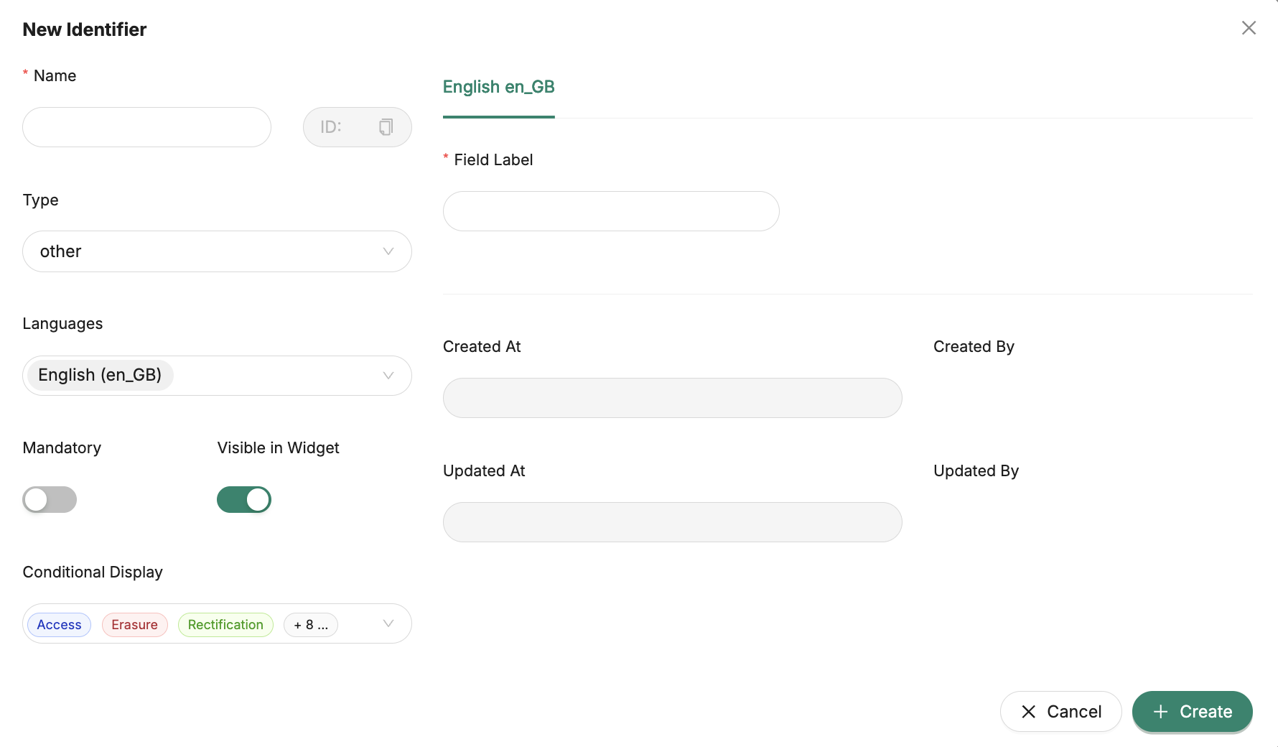Enable the Mandatory toggle
1278x747 pixels.
(50, 500)
